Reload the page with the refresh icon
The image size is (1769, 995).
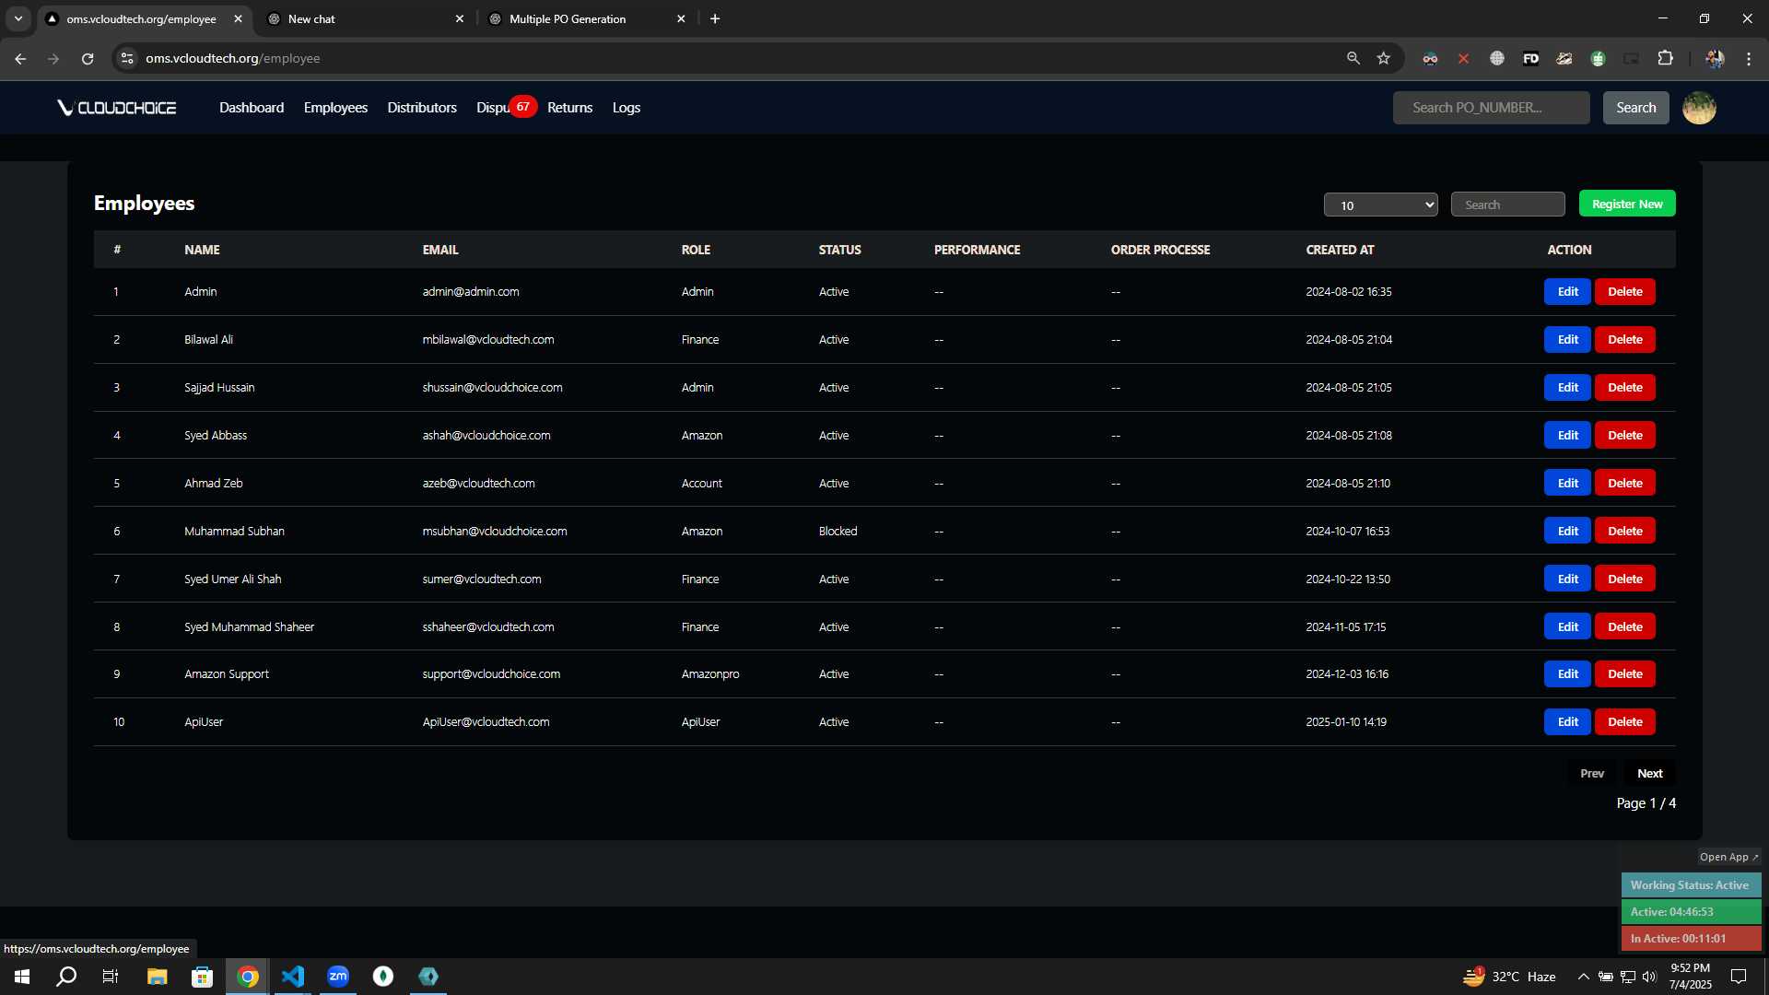(88, 58)
